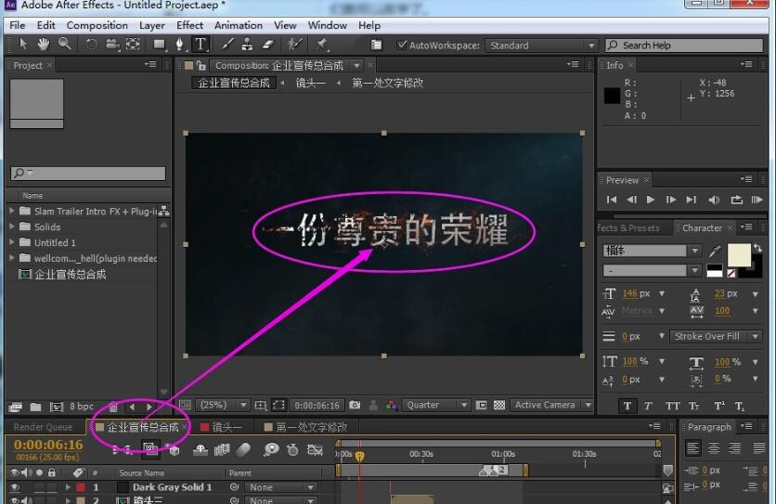Jump to last frame in Preview

[x=692, y=200]
